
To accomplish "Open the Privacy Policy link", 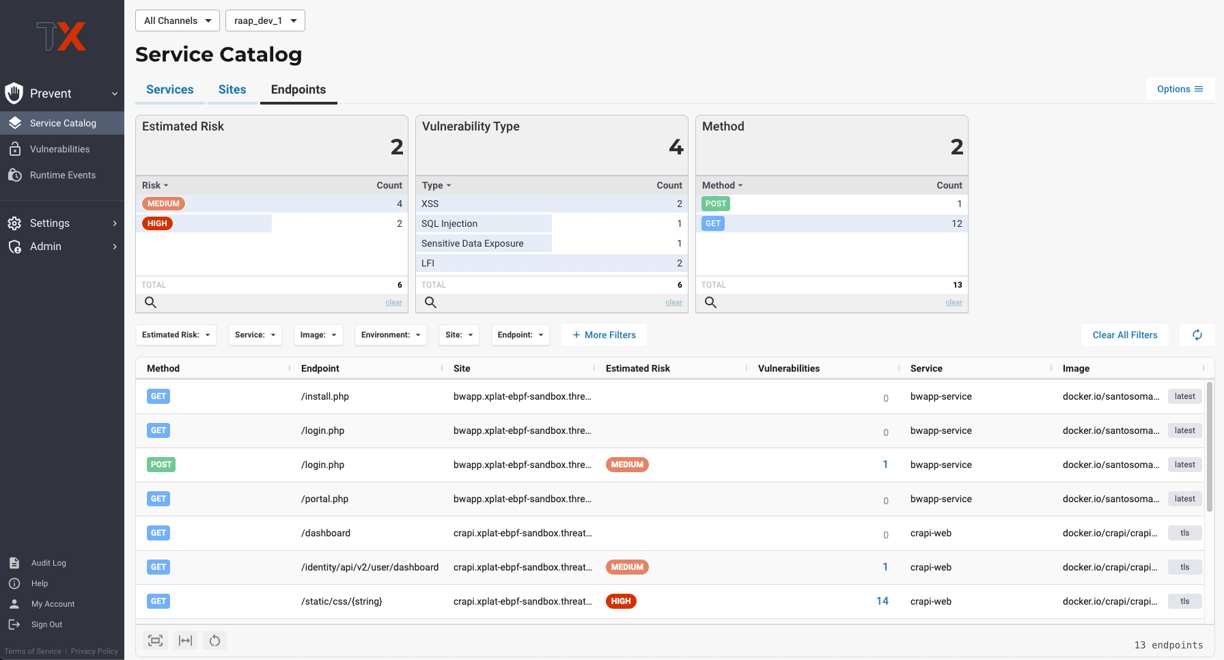I will tap(94, 651).
